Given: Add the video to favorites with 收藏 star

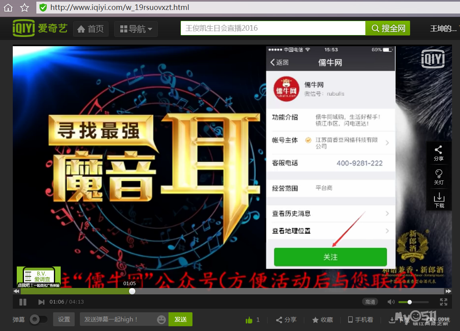Looking at the screenshot, I should 323,320.
